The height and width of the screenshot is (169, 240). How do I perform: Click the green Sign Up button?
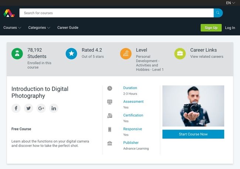tap(211, 28)
